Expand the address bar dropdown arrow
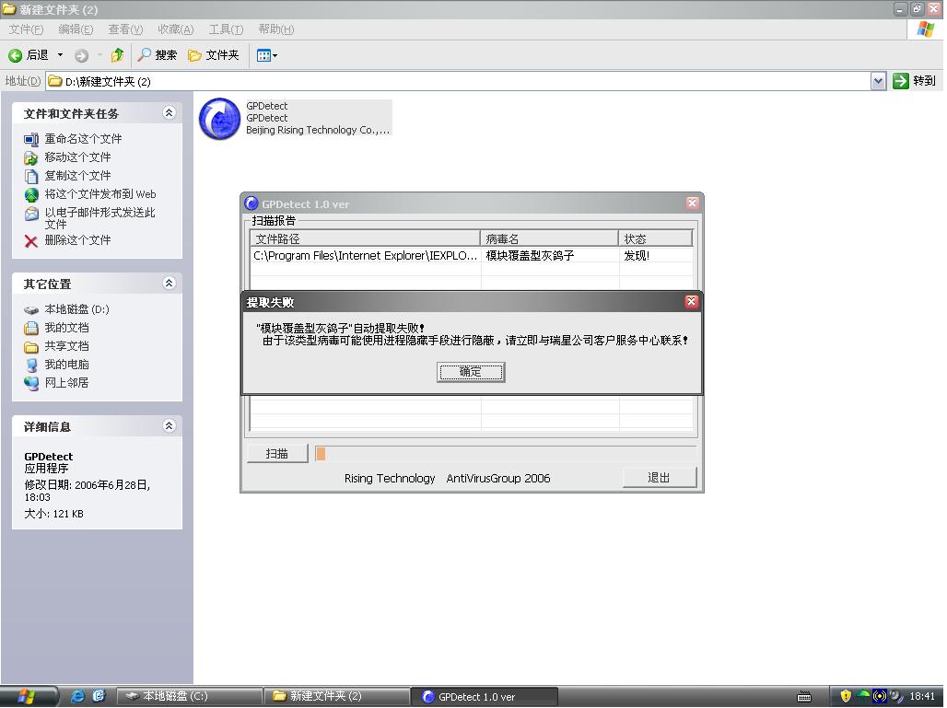Image resolution: width=947 pixels, height=708 pixels. [x=878, y=81]
